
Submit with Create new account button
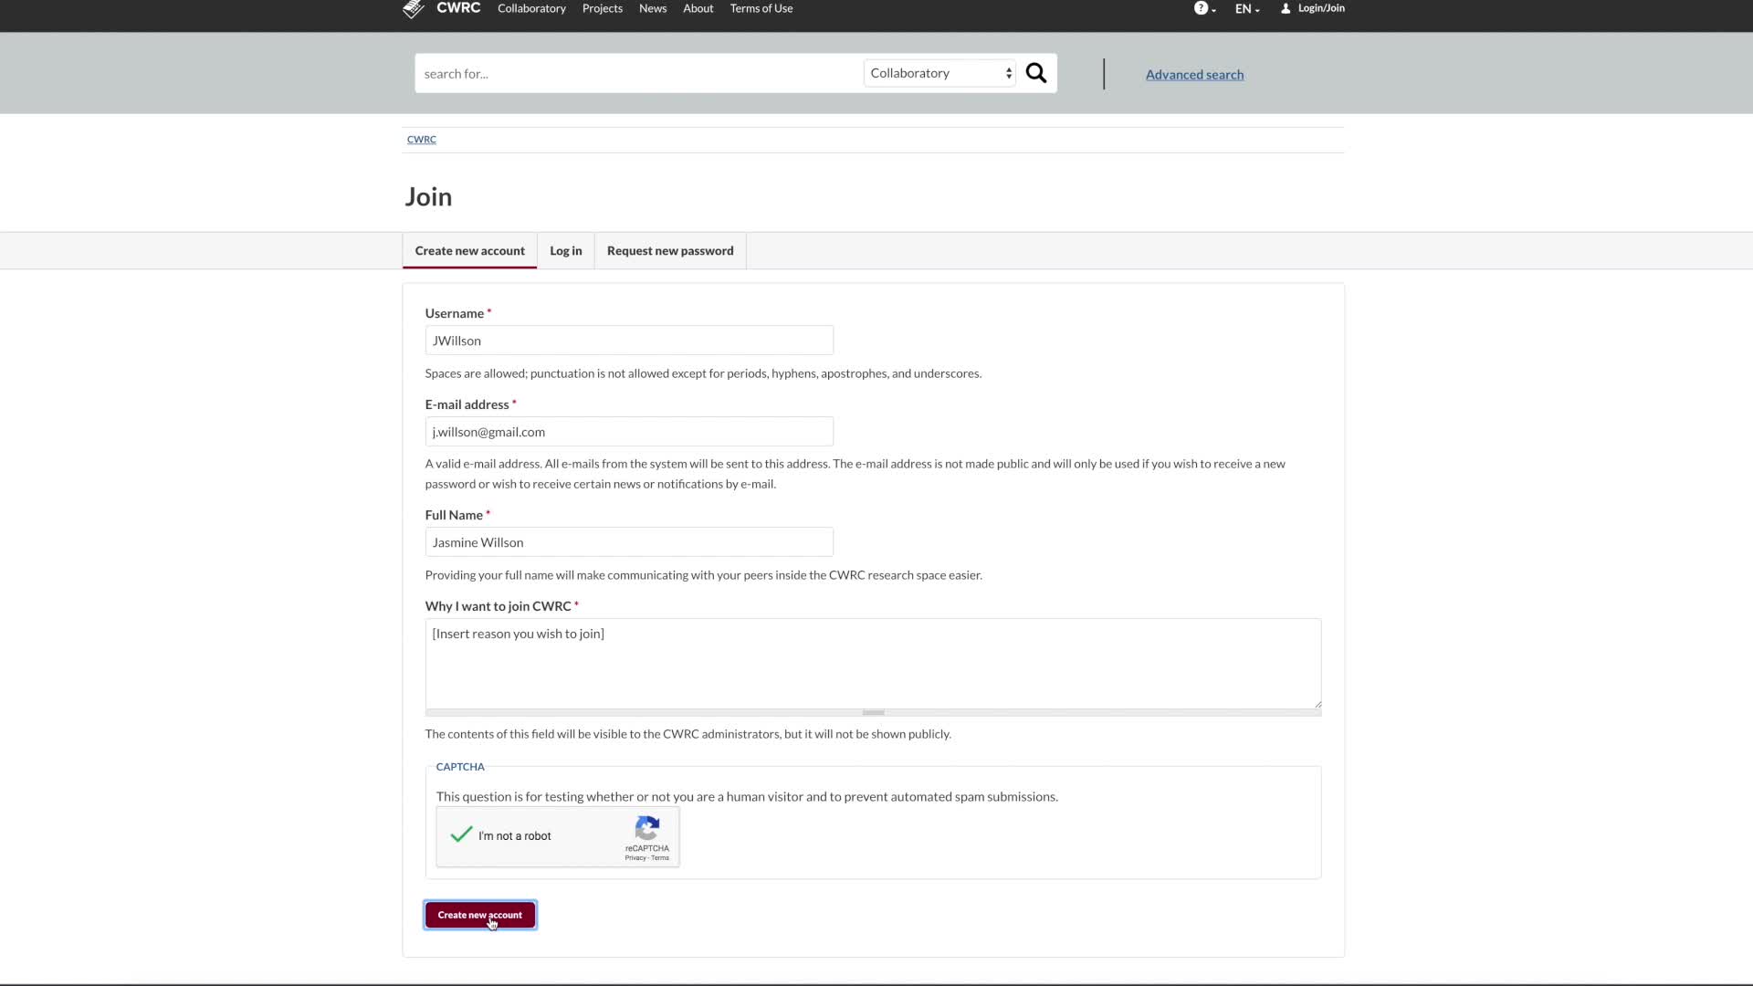pyautogui.click(x=480, y=915)
